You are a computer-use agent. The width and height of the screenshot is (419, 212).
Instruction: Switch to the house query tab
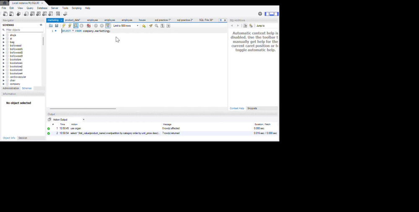coord(142,20)
